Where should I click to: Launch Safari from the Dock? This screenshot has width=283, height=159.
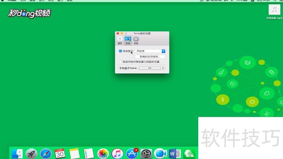[46, 154]
